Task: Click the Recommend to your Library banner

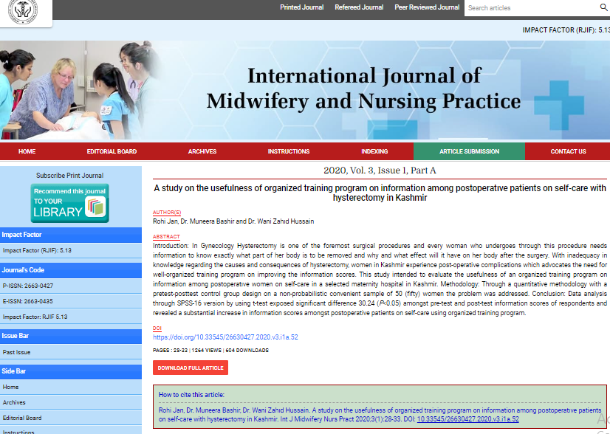Action: pos(70,203)
